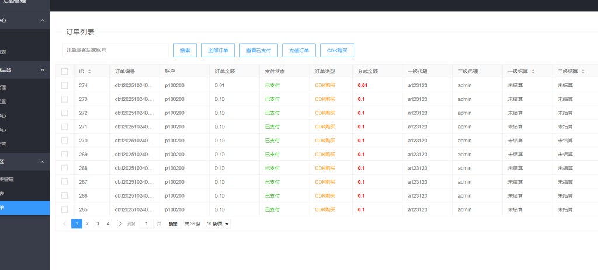Screen dimensions: 598x270
Task: Jump to page 3 in pagination
Action: point(98,223)
